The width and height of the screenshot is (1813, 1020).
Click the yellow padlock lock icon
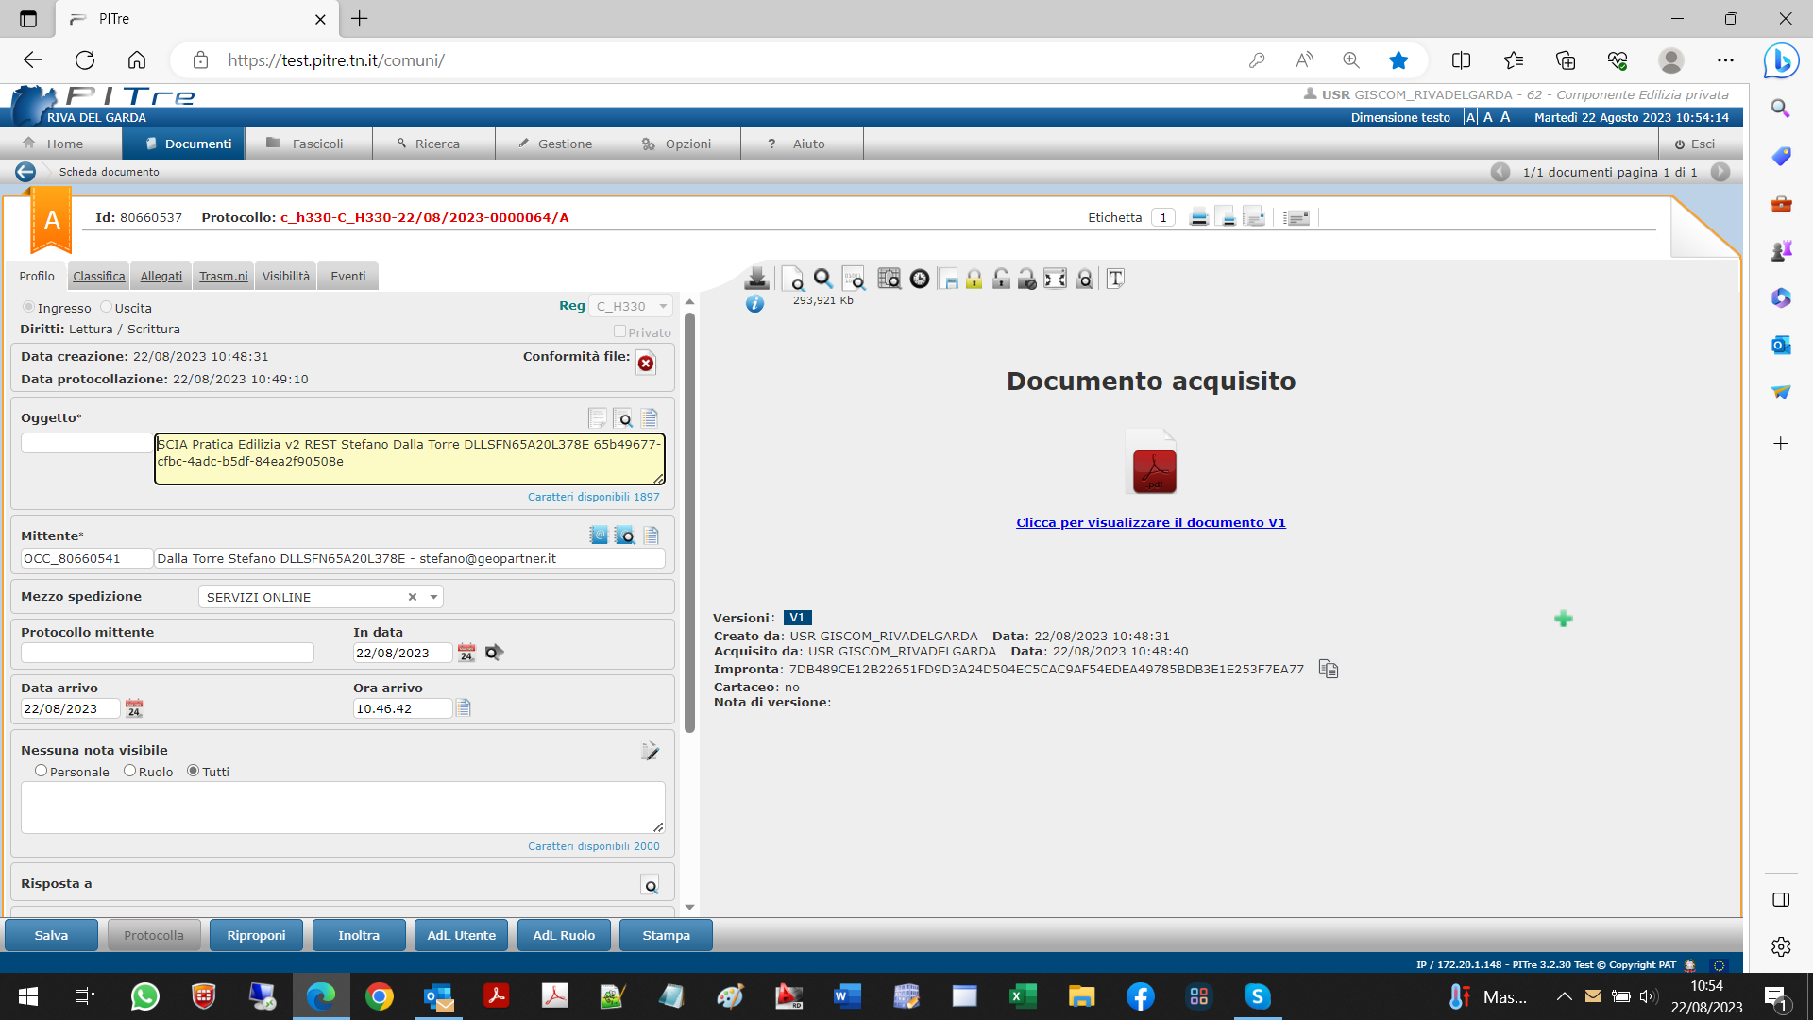point(974,279)
